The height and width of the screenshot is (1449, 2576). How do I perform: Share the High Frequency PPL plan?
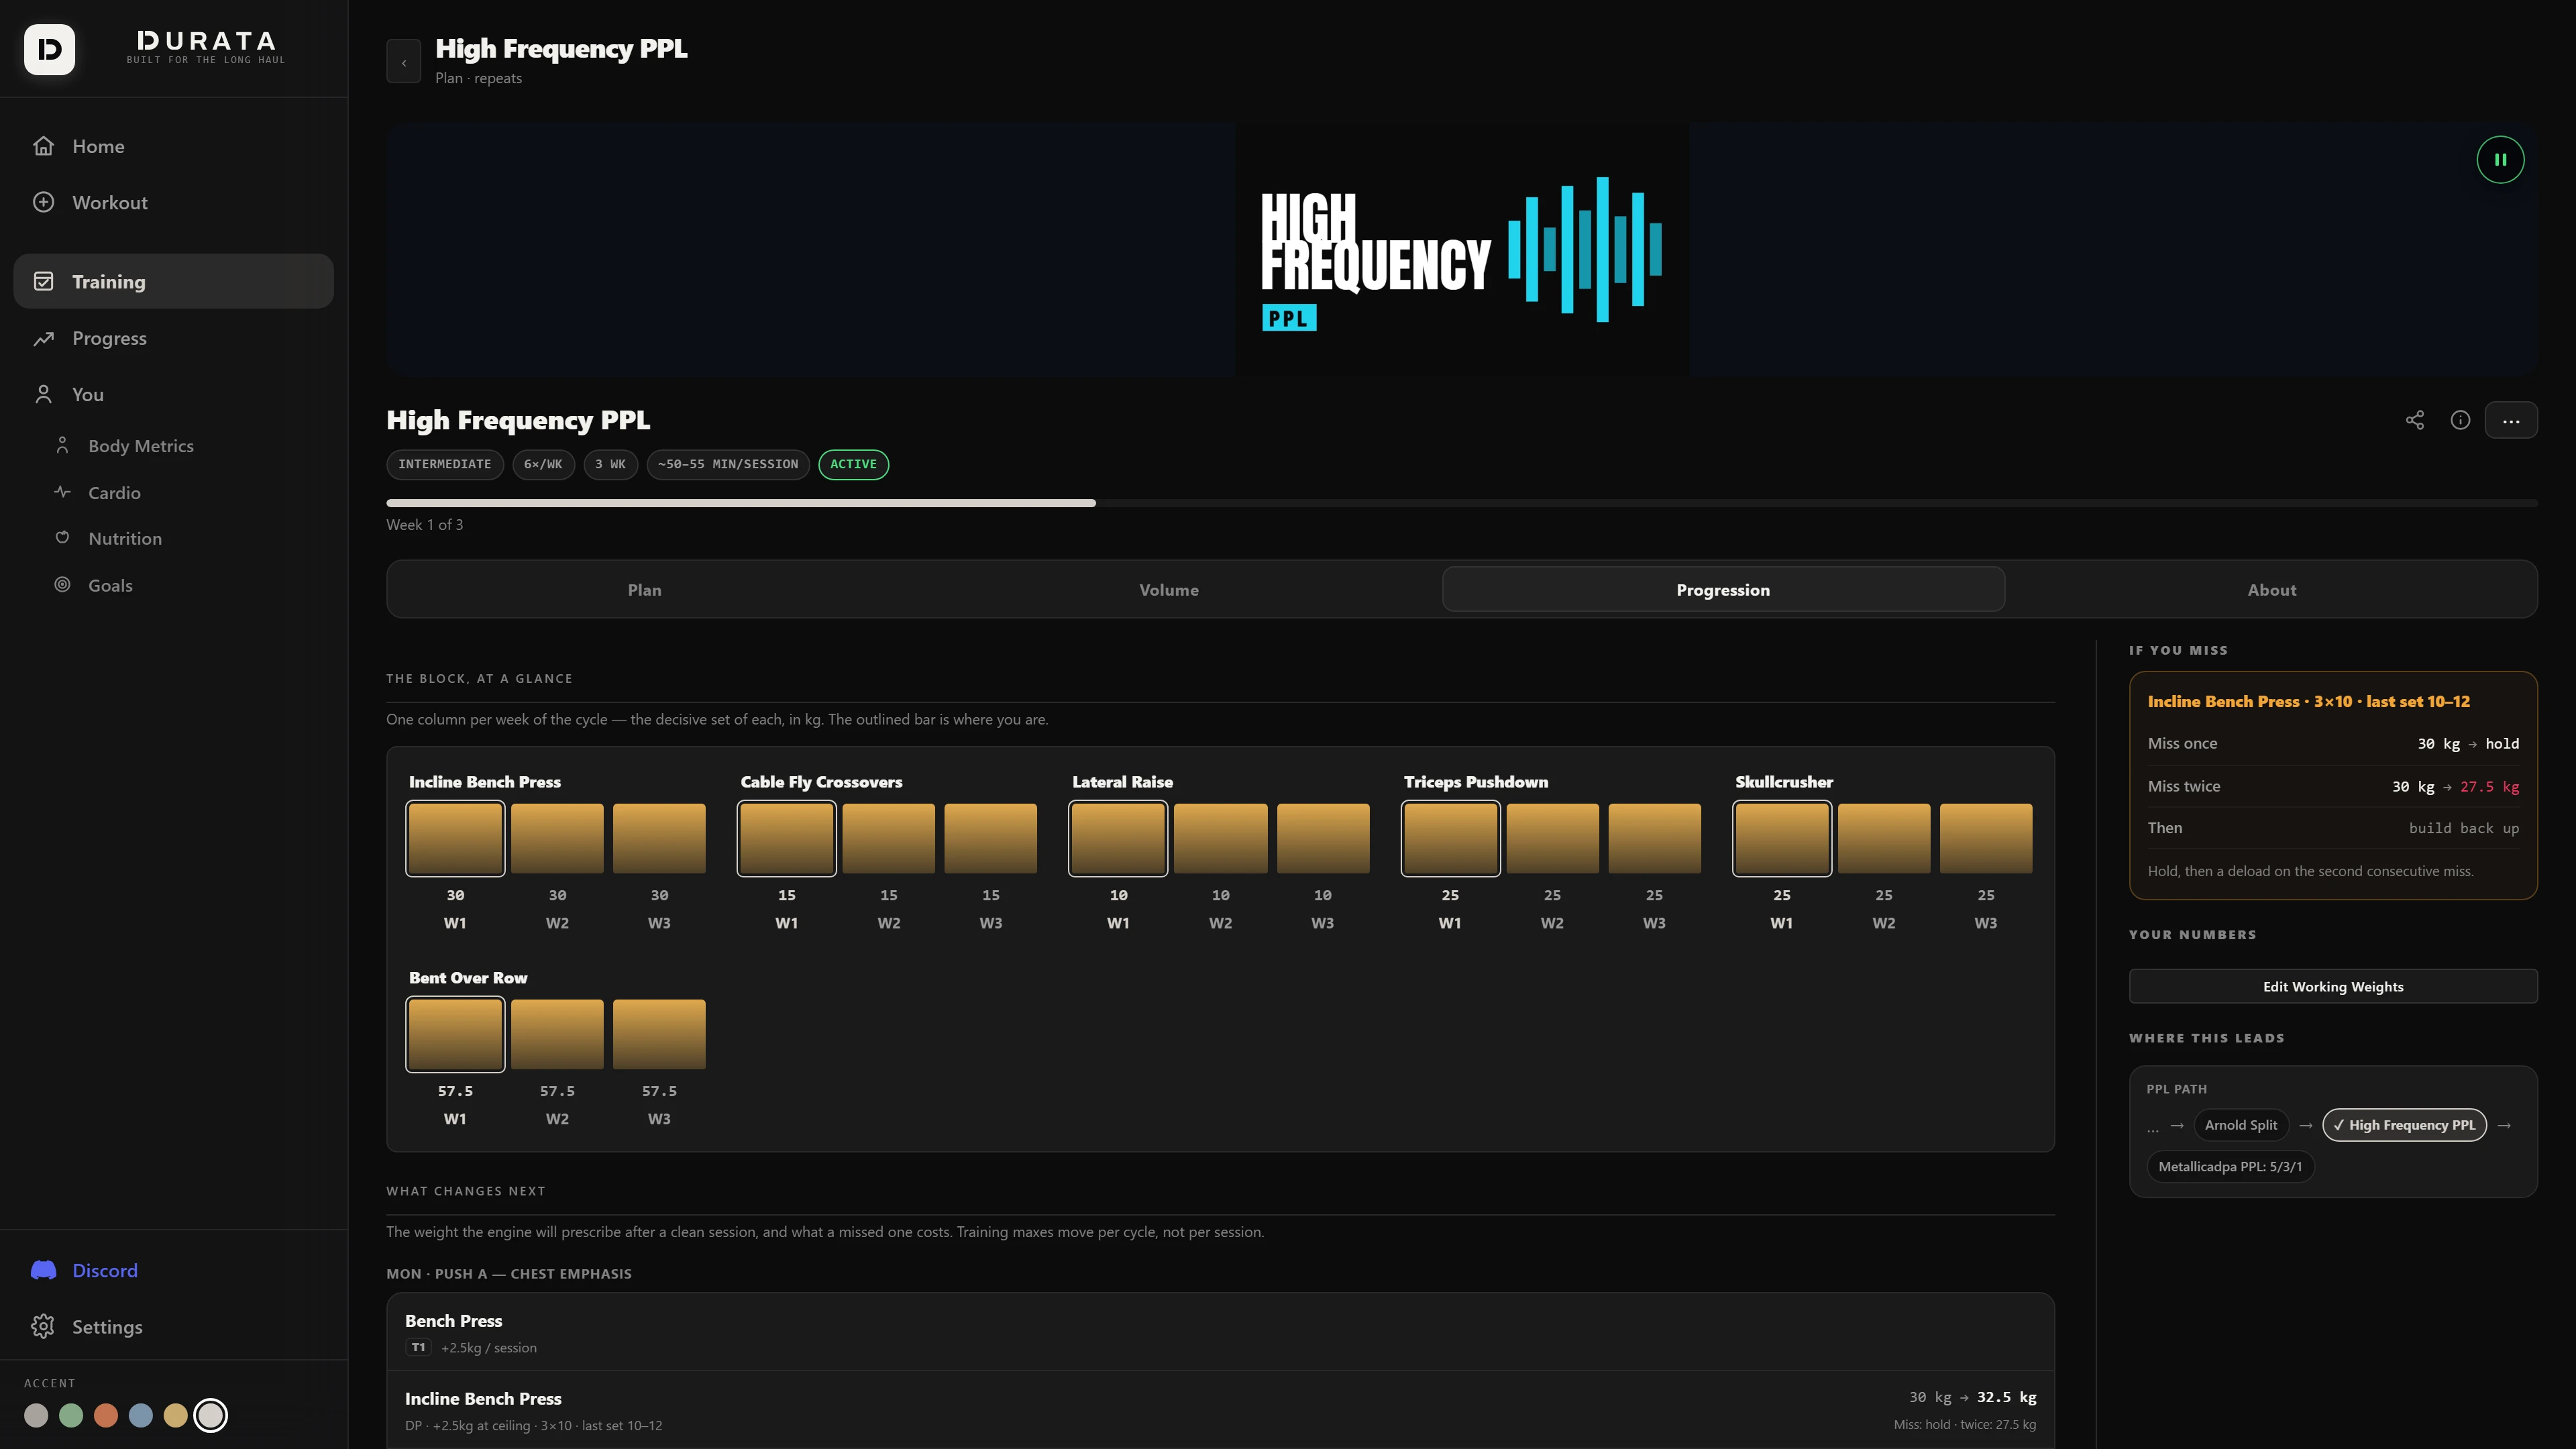2415,421
